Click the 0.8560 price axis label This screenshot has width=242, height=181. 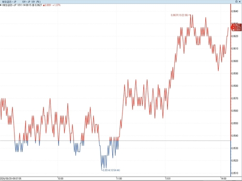(x=235, y=111)
